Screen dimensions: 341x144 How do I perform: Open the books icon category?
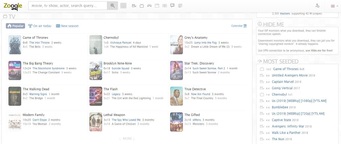pos(165,6)
